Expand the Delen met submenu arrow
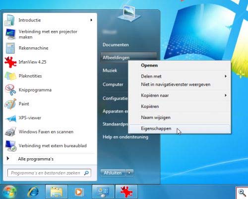This screenshot has width=248, height=199. pyautogui.click(x=226, y=76)
